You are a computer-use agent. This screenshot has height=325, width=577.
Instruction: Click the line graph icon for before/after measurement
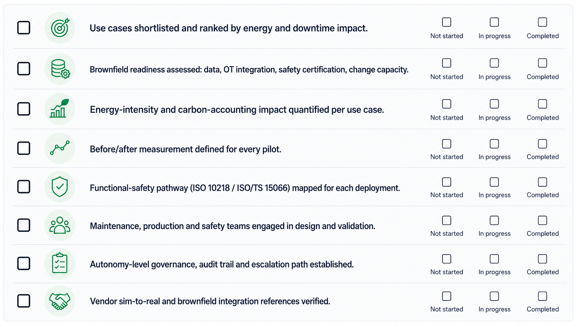pyautogui.click(x=60, y=148)
